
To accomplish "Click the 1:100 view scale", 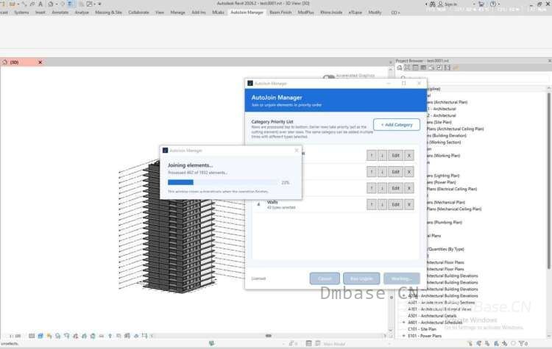I will tap(15, 336).
